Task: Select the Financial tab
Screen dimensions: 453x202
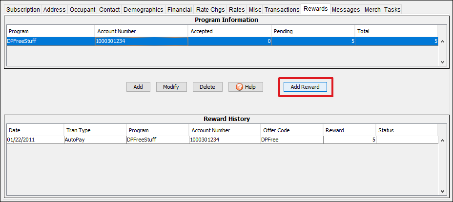Action: (179, 9)
